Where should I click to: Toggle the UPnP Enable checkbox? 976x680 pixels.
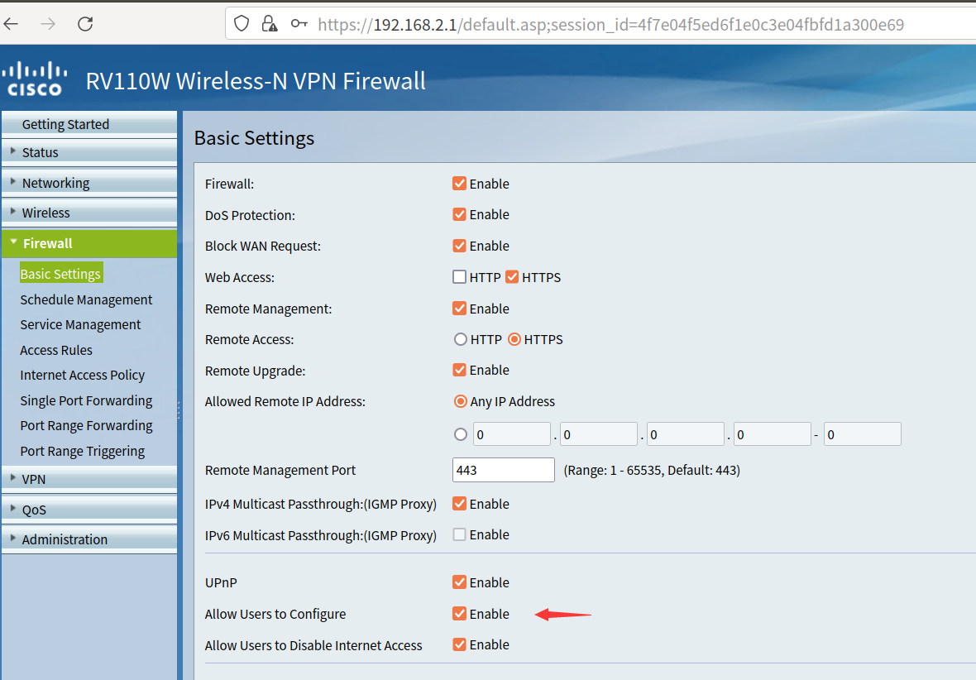(459, 582)
